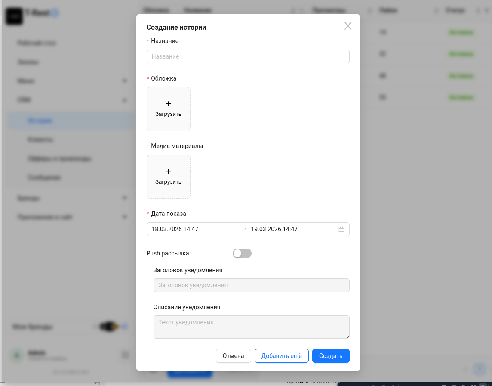Focus the Название input field
This screenshot has height=386, width=492.
coord(248,56)
